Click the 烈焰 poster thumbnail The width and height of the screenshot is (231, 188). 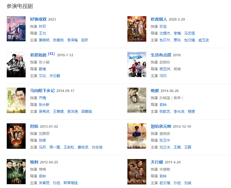[x=16, y=136]
